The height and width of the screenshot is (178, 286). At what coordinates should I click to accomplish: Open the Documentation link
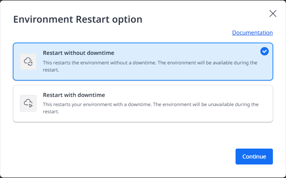[x=252, y=33]
